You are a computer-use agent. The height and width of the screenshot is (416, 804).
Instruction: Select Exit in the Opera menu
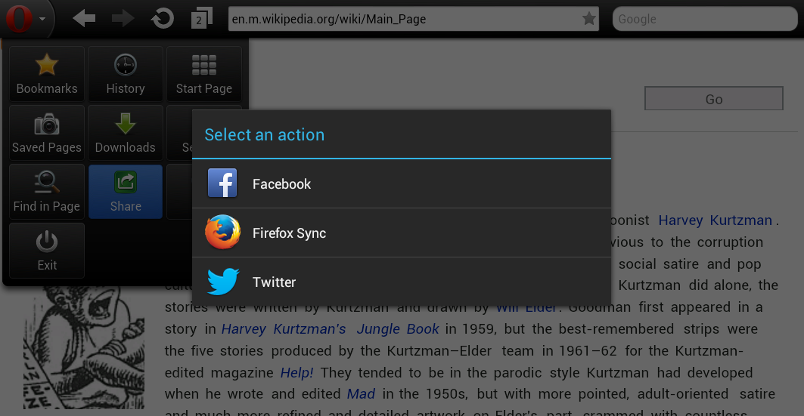(x=47, y=251)
